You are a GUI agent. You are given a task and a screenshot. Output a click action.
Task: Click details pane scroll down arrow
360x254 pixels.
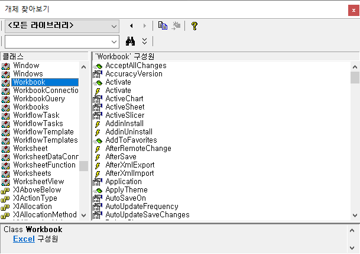(352, 247)
